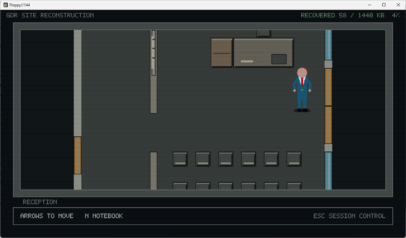This screenshot has width=406, height=238.
Task: Click the leftmost chair in the fully visible row
Action: click(x=180, y=159)
